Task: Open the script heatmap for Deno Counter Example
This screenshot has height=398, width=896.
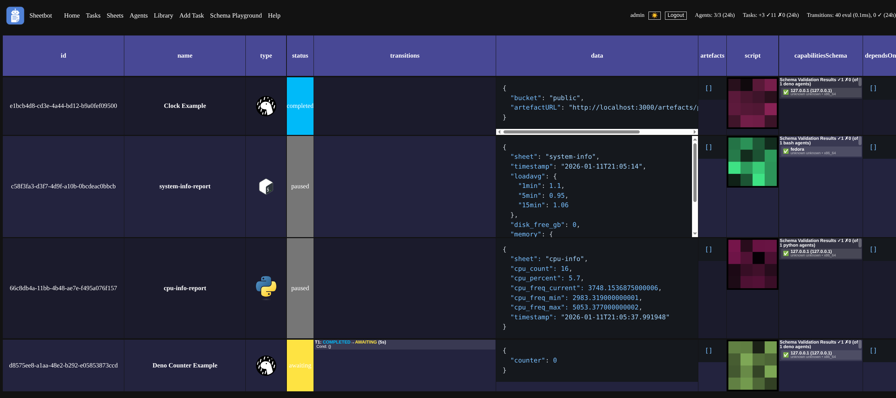Action: tap(752, 365)
